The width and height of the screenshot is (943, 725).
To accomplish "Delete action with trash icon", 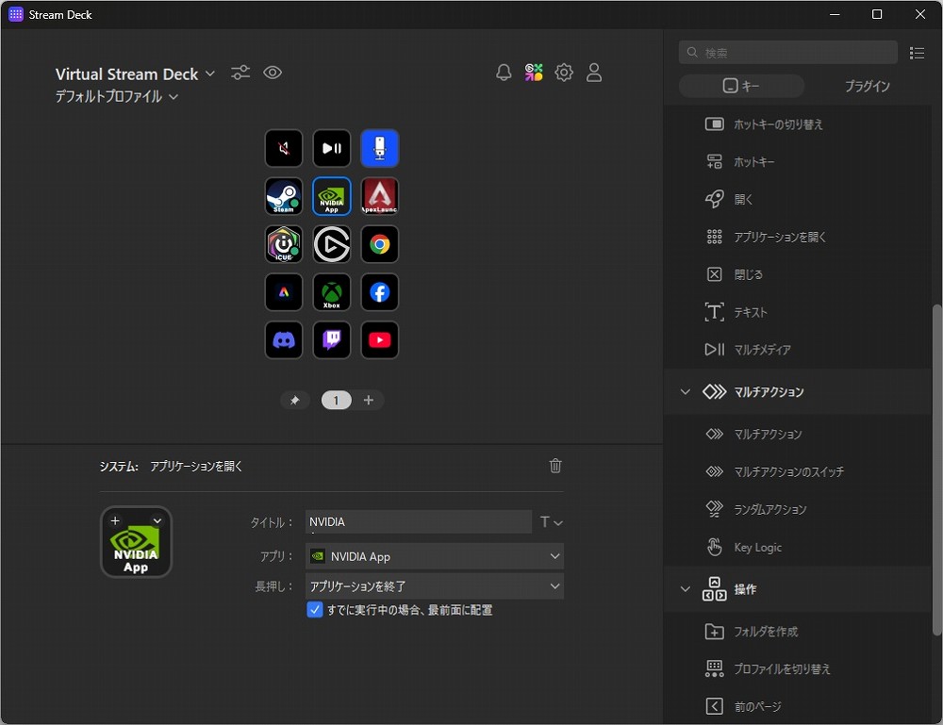I will (x=555, y=466).
